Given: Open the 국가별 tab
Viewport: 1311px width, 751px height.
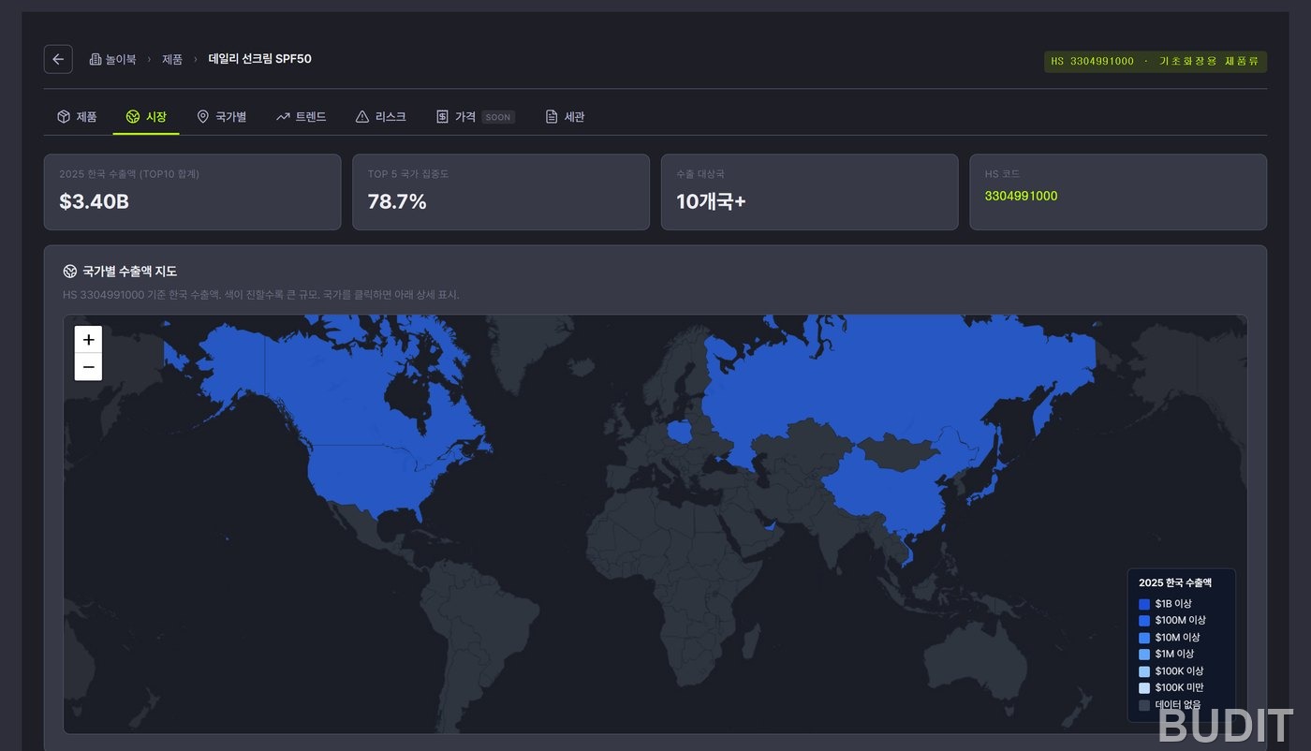Looking at the screenshot, I should (x=221, y=117).
